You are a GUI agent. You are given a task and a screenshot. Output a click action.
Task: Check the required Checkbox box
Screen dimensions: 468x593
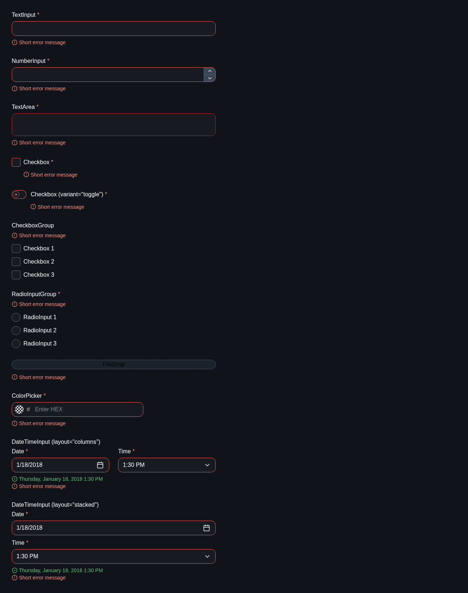(16, 162)
